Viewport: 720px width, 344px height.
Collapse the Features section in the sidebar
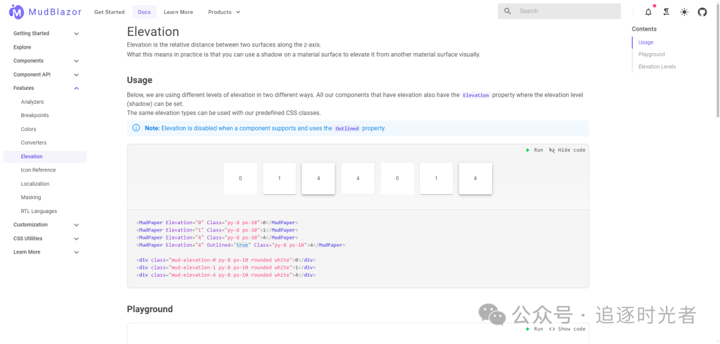point(77,88)
